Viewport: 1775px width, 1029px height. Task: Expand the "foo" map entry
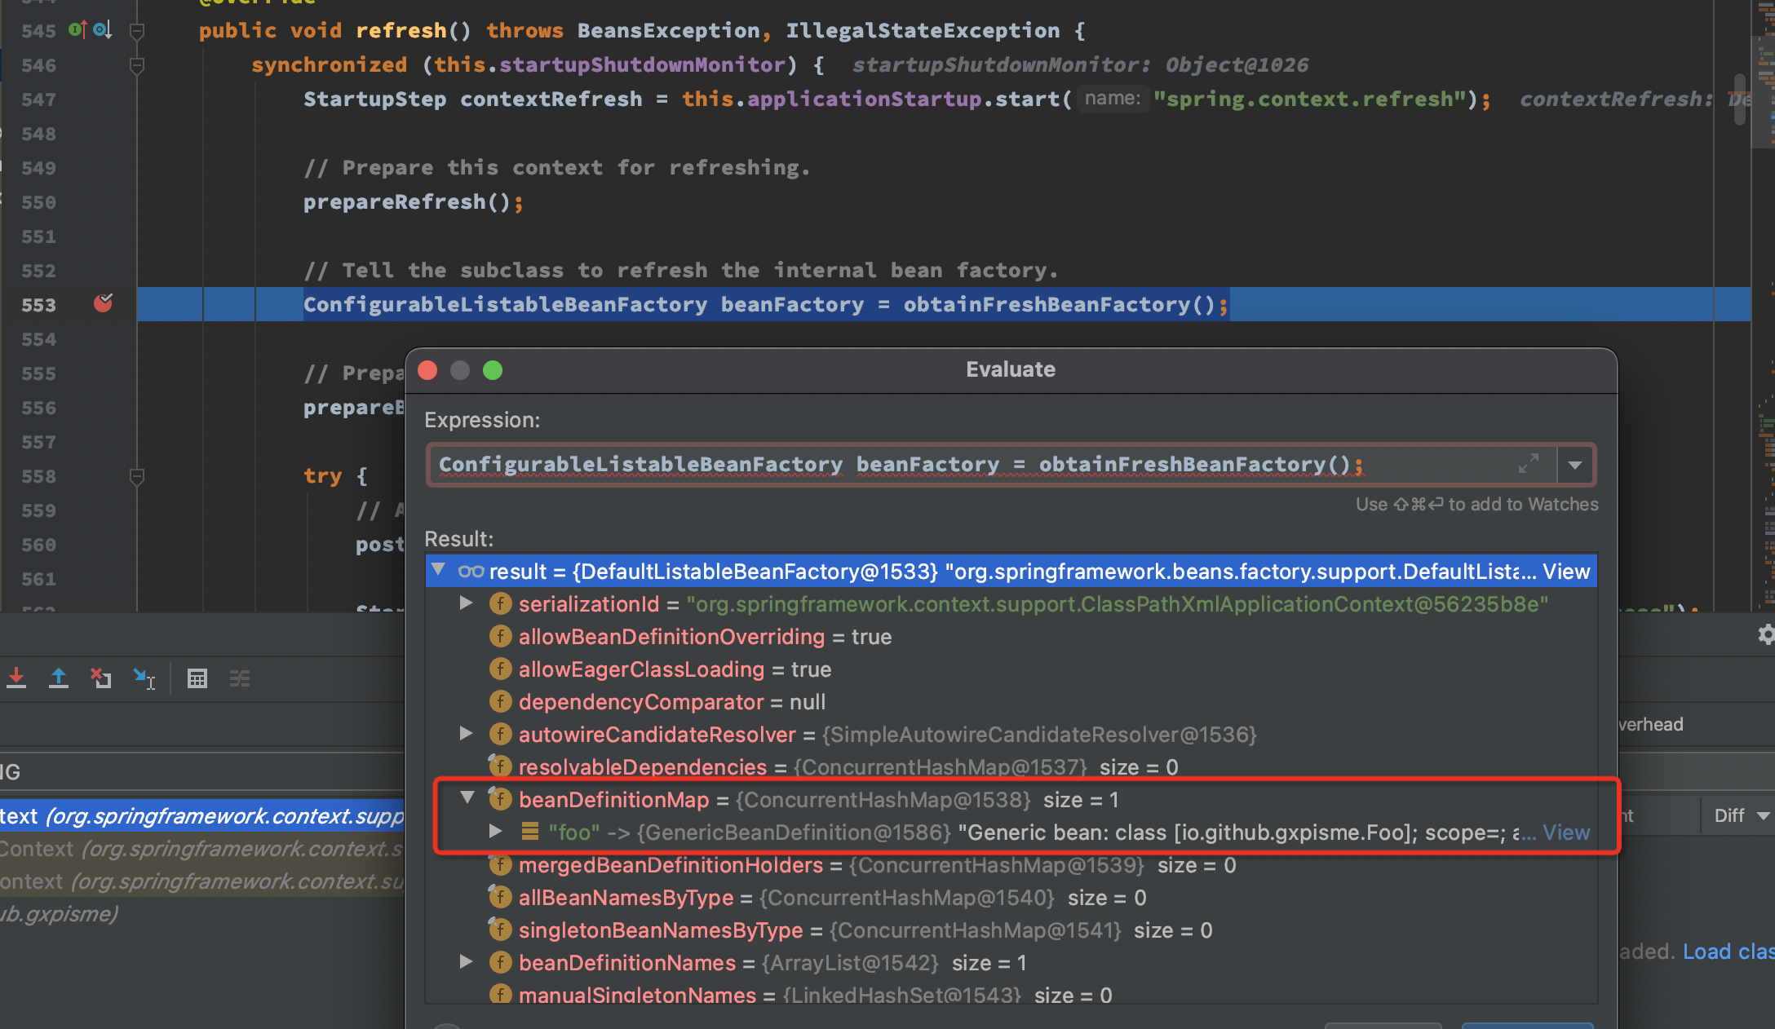[495, 832]
